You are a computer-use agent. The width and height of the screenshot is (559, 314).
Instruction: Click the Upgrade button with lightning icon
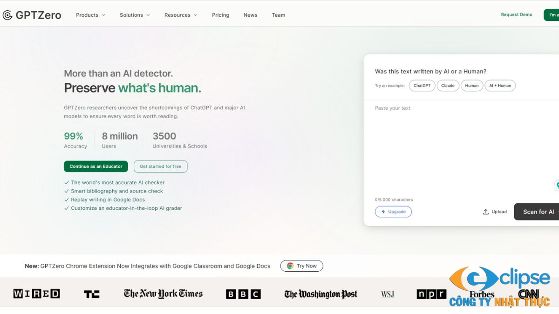393,212
